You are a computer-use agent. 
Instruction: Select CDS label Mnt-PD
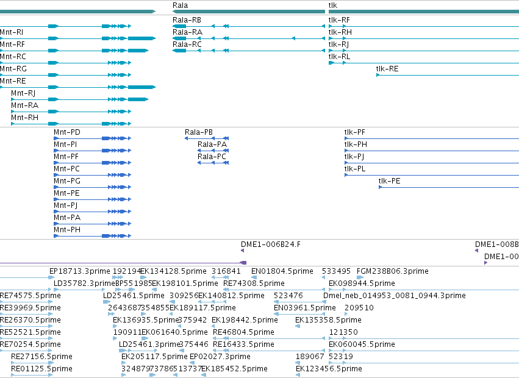click(67, 132)
